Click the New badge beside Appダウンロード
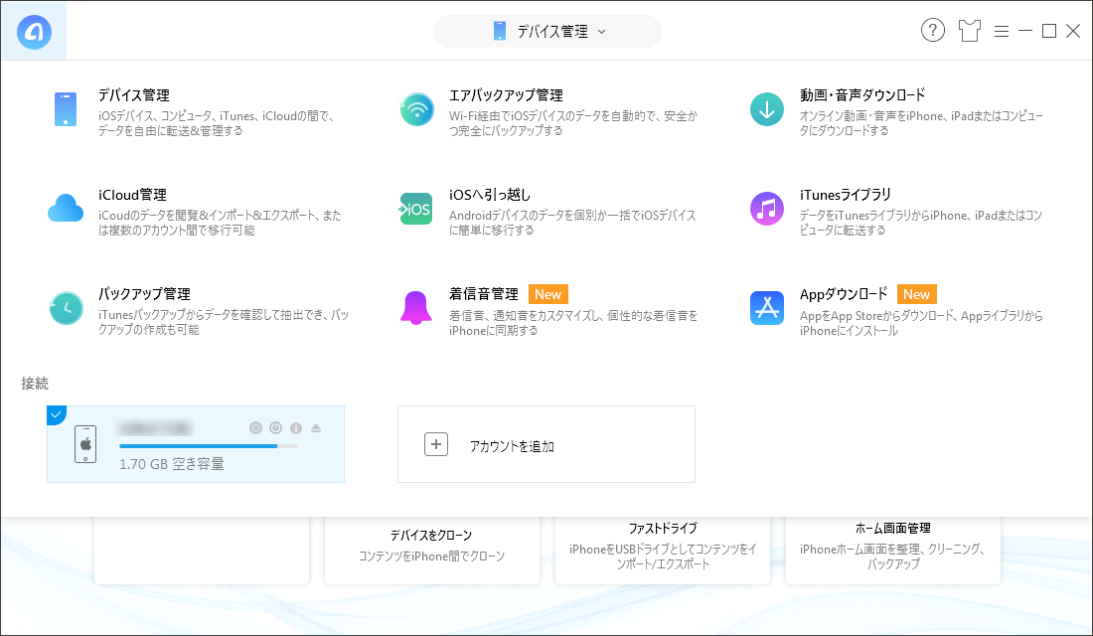Screen dimensions: 1093x636 point(917,294)
